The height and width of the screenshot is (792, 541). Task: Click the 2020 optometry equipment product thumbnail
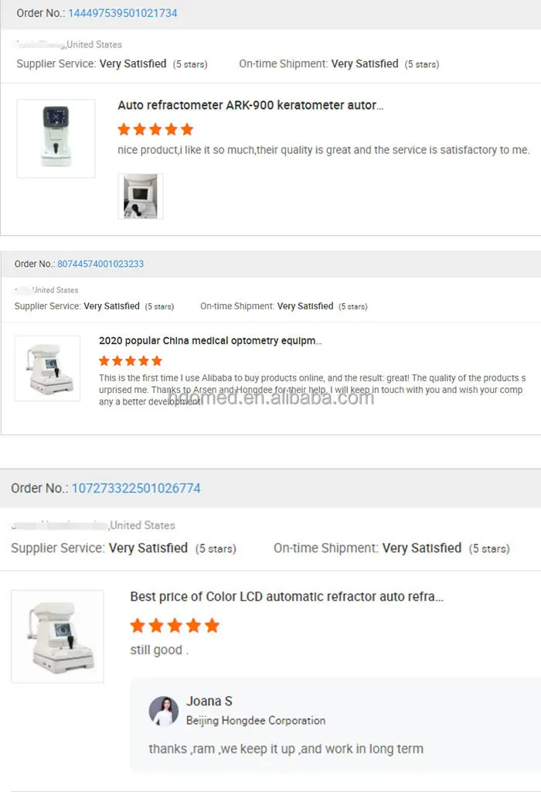47,368
